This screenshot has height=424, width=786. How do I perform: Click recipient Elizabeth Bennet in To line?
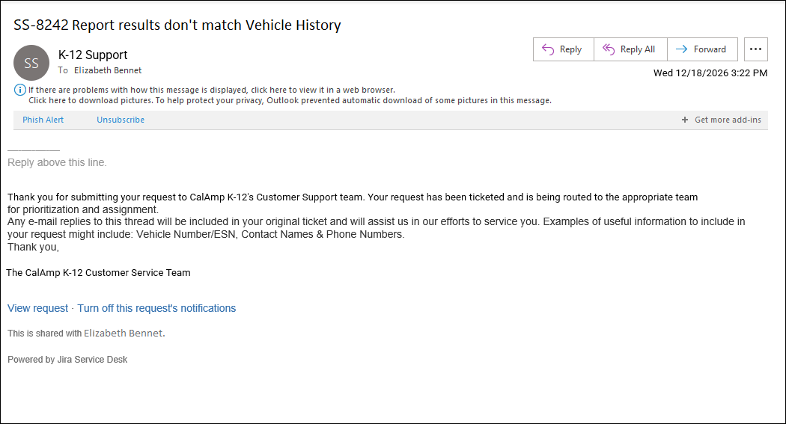point(108,70)
